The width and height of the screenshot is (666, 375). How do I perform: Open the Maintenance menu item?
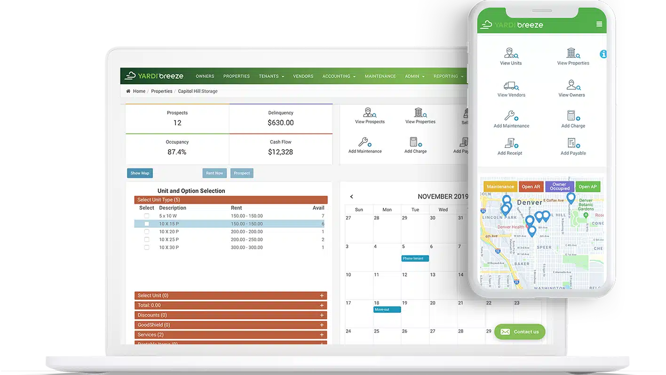pos(380,76)
